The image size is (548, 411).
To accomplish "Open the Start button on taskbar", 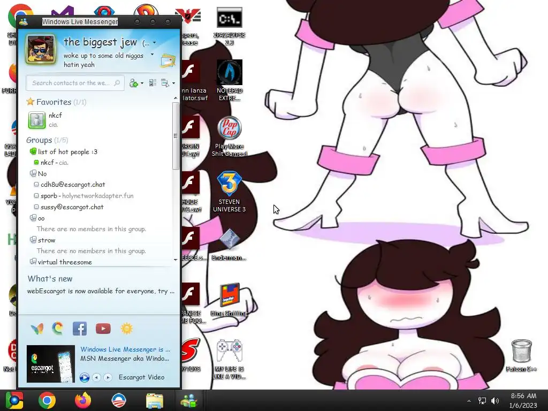I will point(14,400).
